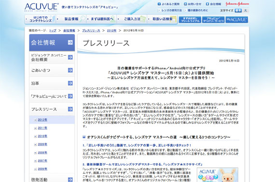Go to 2012年 in breadcrumb
This screenshot has height=182, width=275.
(112, 31)
